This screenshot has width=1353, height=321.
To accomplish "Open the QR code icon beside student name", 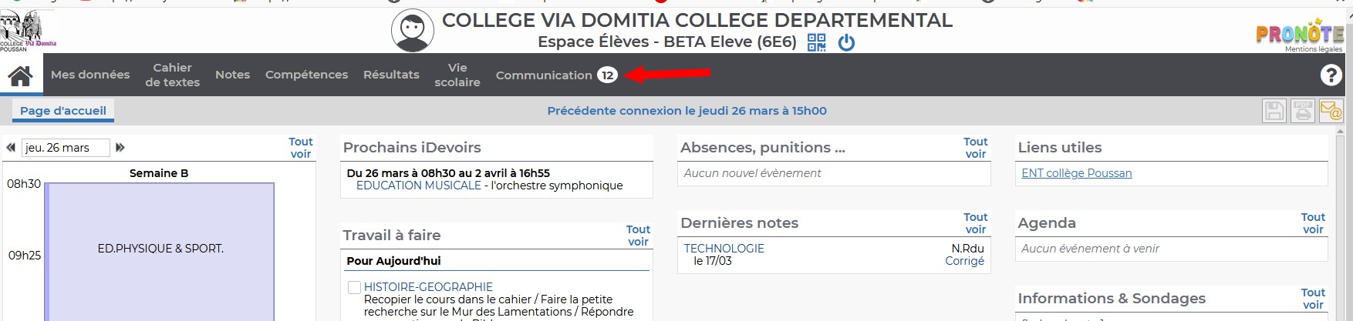I will [817, 42].
